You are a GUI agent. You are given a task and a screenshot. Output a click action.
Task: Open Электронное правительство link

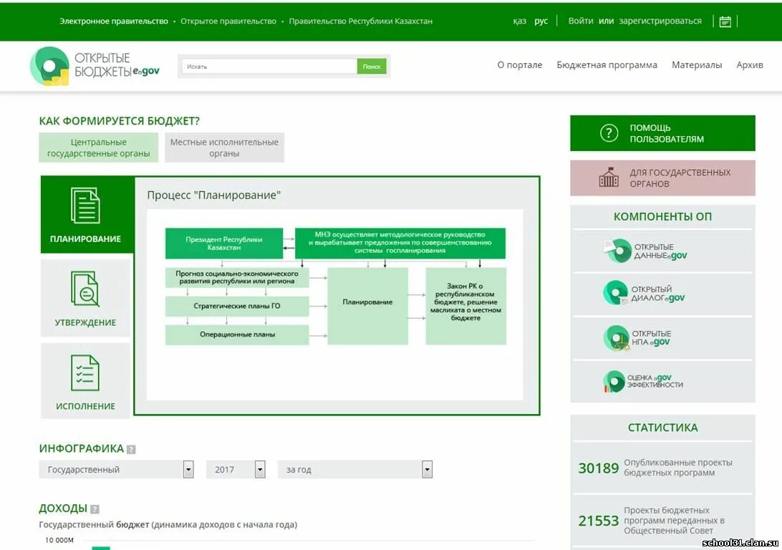114,21
